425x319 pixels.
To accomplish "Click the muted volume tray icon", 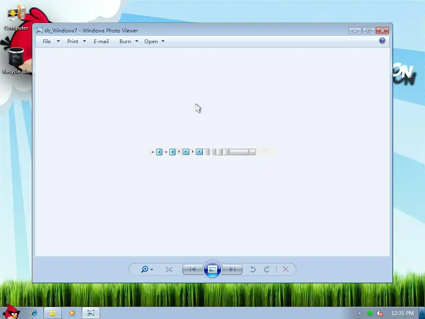I will (380, 313).
